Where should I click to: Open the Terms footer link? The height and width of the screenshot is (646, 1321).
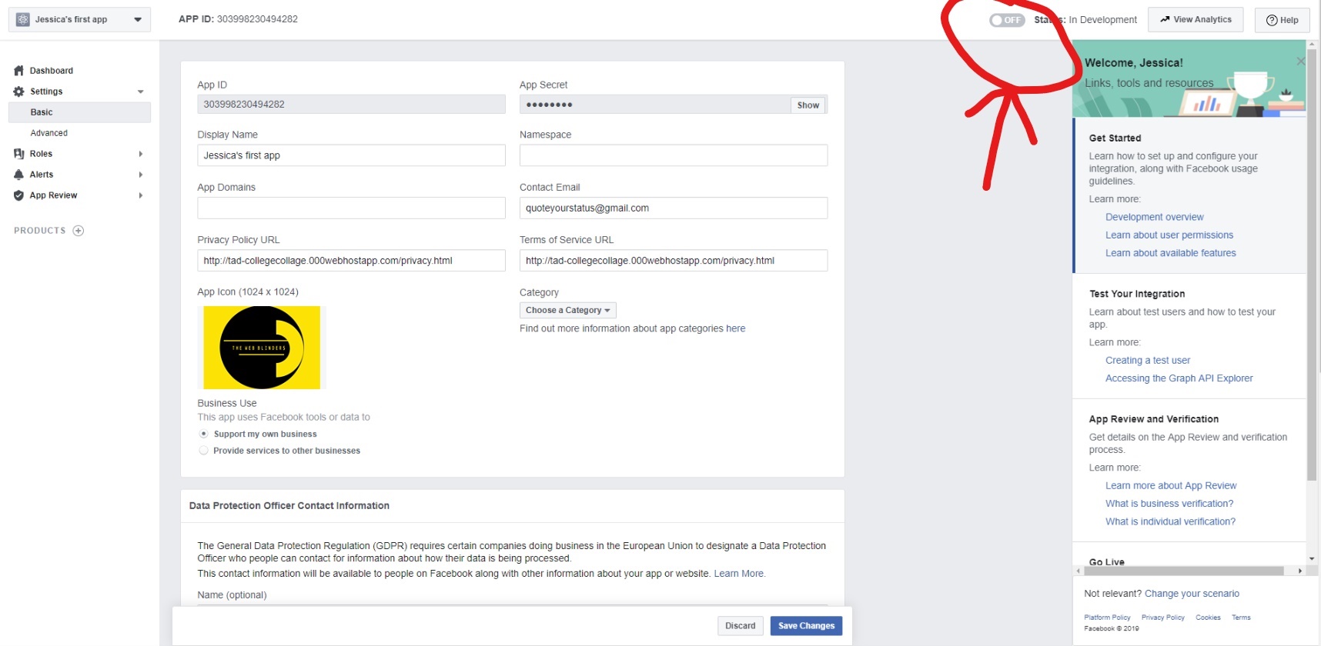[x=1241, y=618]
